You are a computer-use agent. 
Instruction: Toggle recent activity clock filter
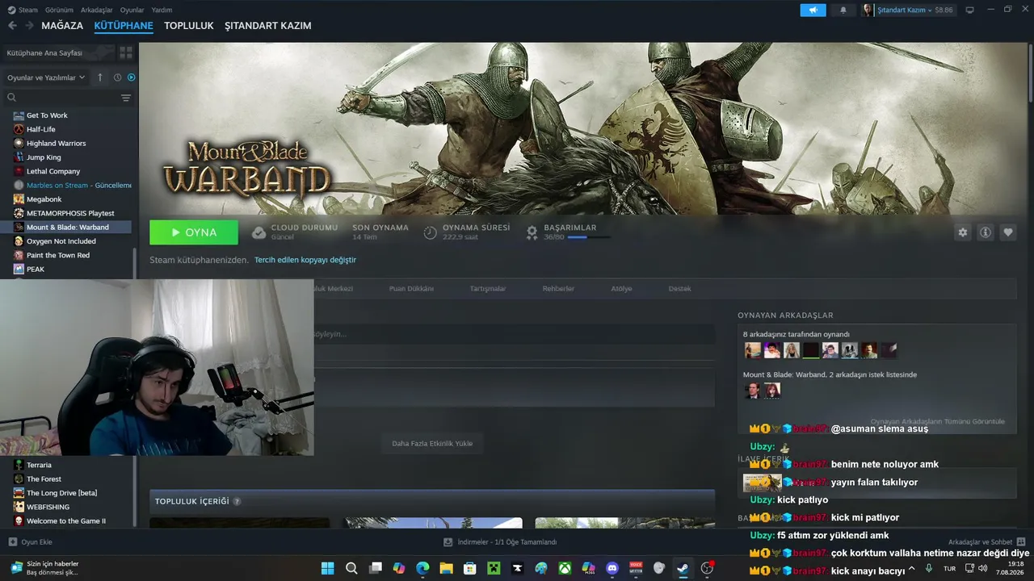(117, 77)
